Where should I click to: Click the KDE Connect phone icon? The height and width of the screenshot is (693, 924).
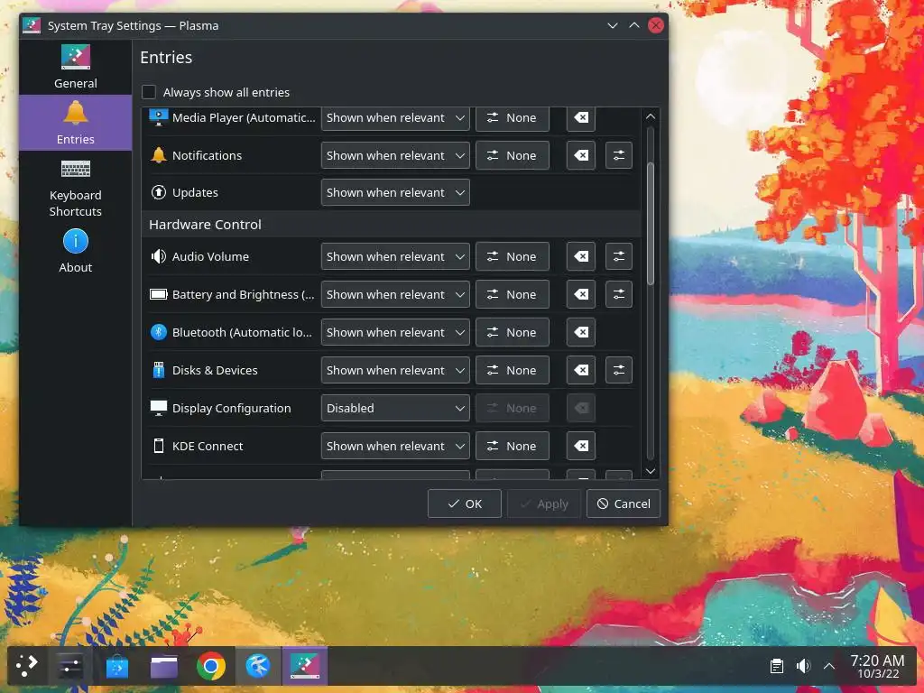click(x=159, y=446)
